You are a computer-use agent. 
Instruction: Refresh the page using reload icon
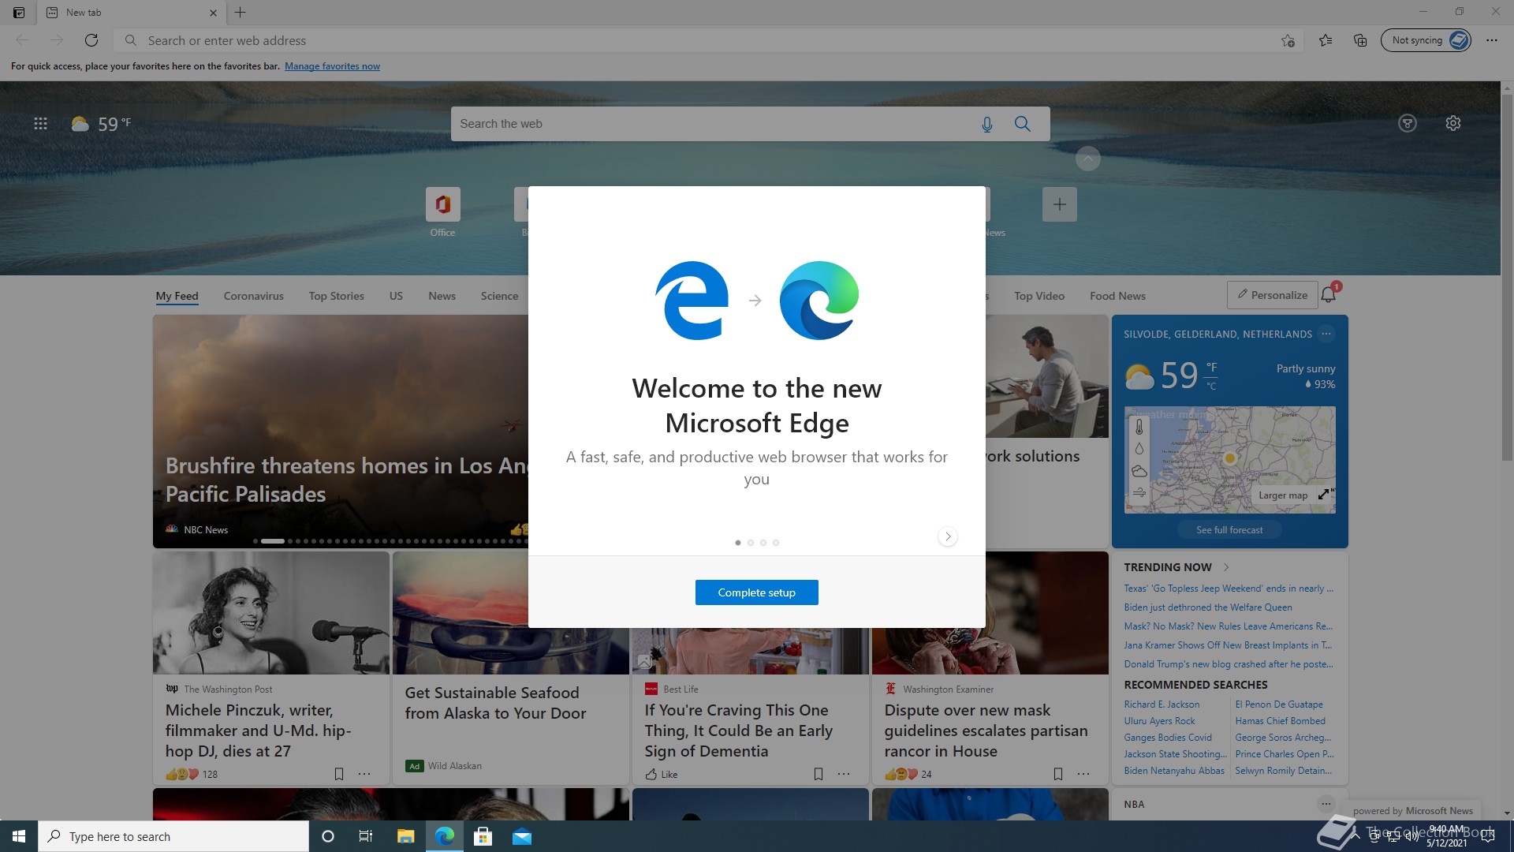click(91, 40)
